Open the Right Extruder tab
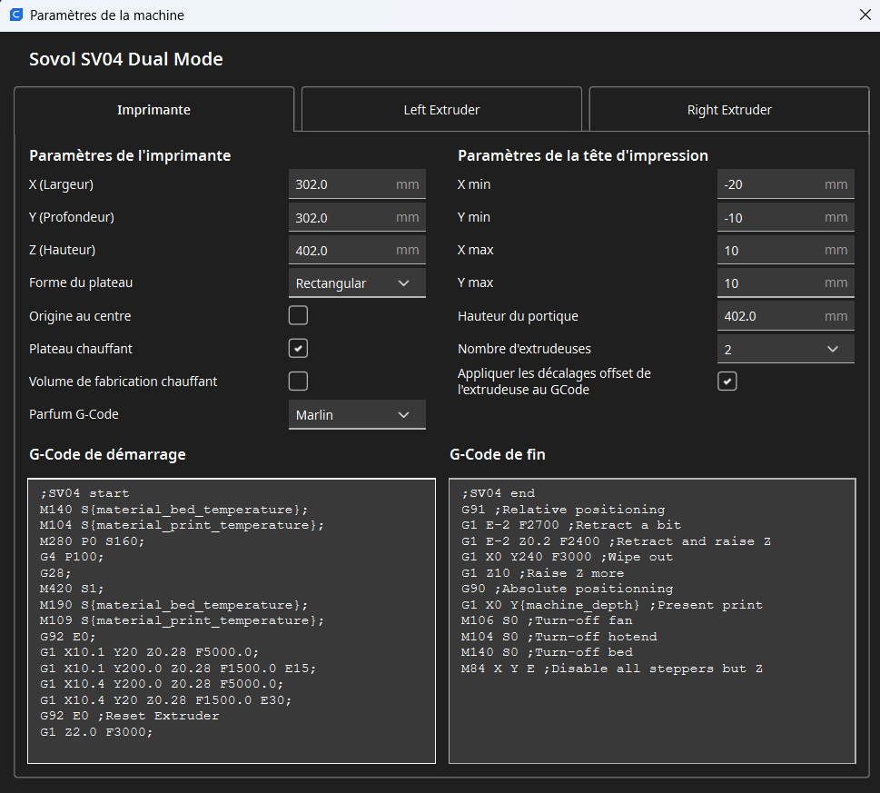The height and width of the screenshot is (793, 880). coord(729,109)
